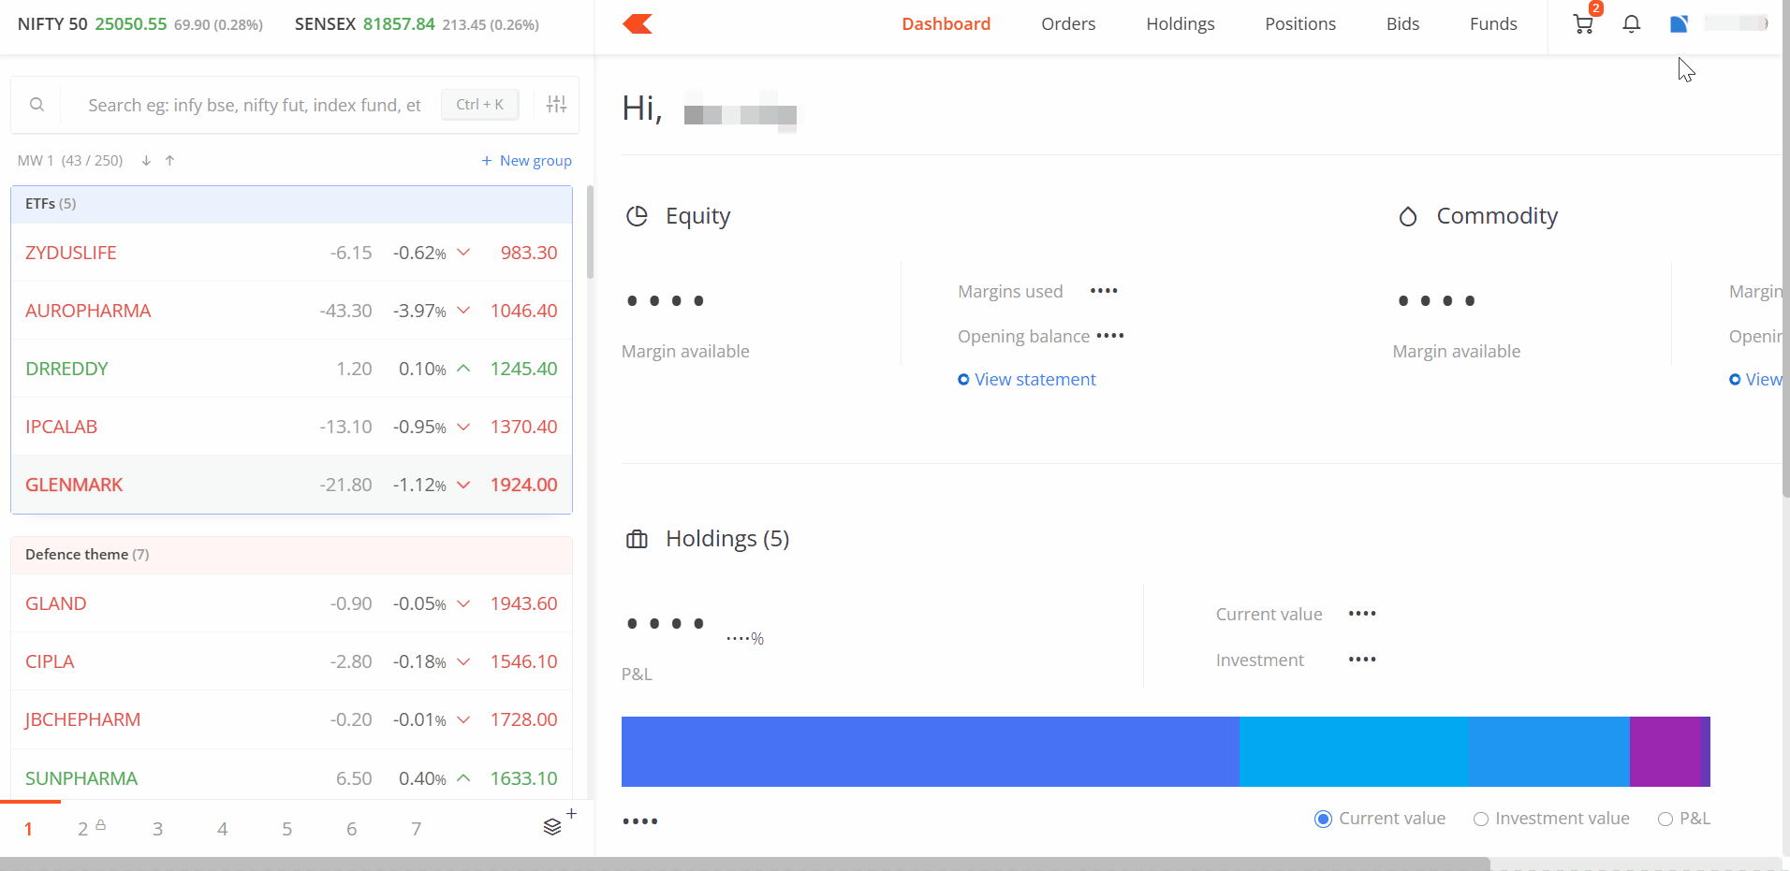Click New group link
The height and width of the screenshot is (871, 1790).
tap(526, 161)
